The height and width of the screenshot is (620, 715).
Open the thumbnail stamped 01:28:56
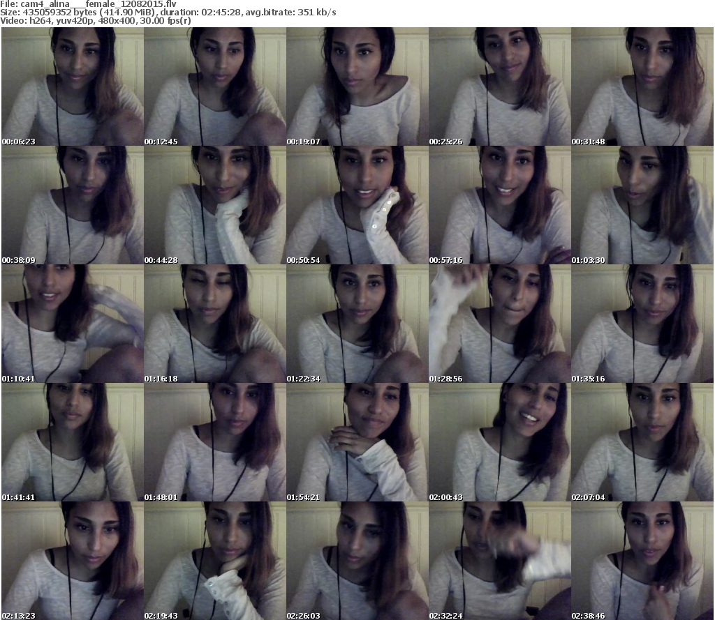point(500,324)
